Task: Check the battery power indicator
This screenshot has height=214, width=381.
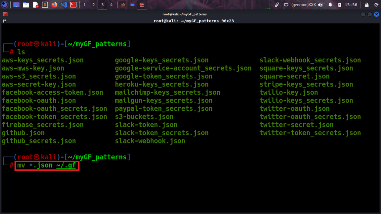Action: pos(339,5)
